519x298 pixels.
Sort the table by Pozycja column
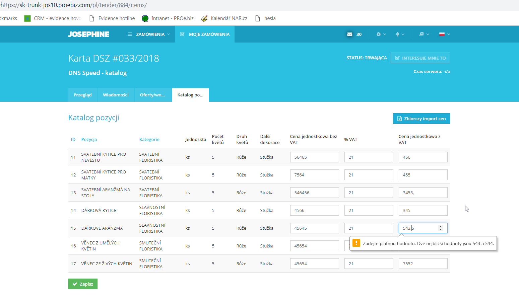[x=89, y=140]
